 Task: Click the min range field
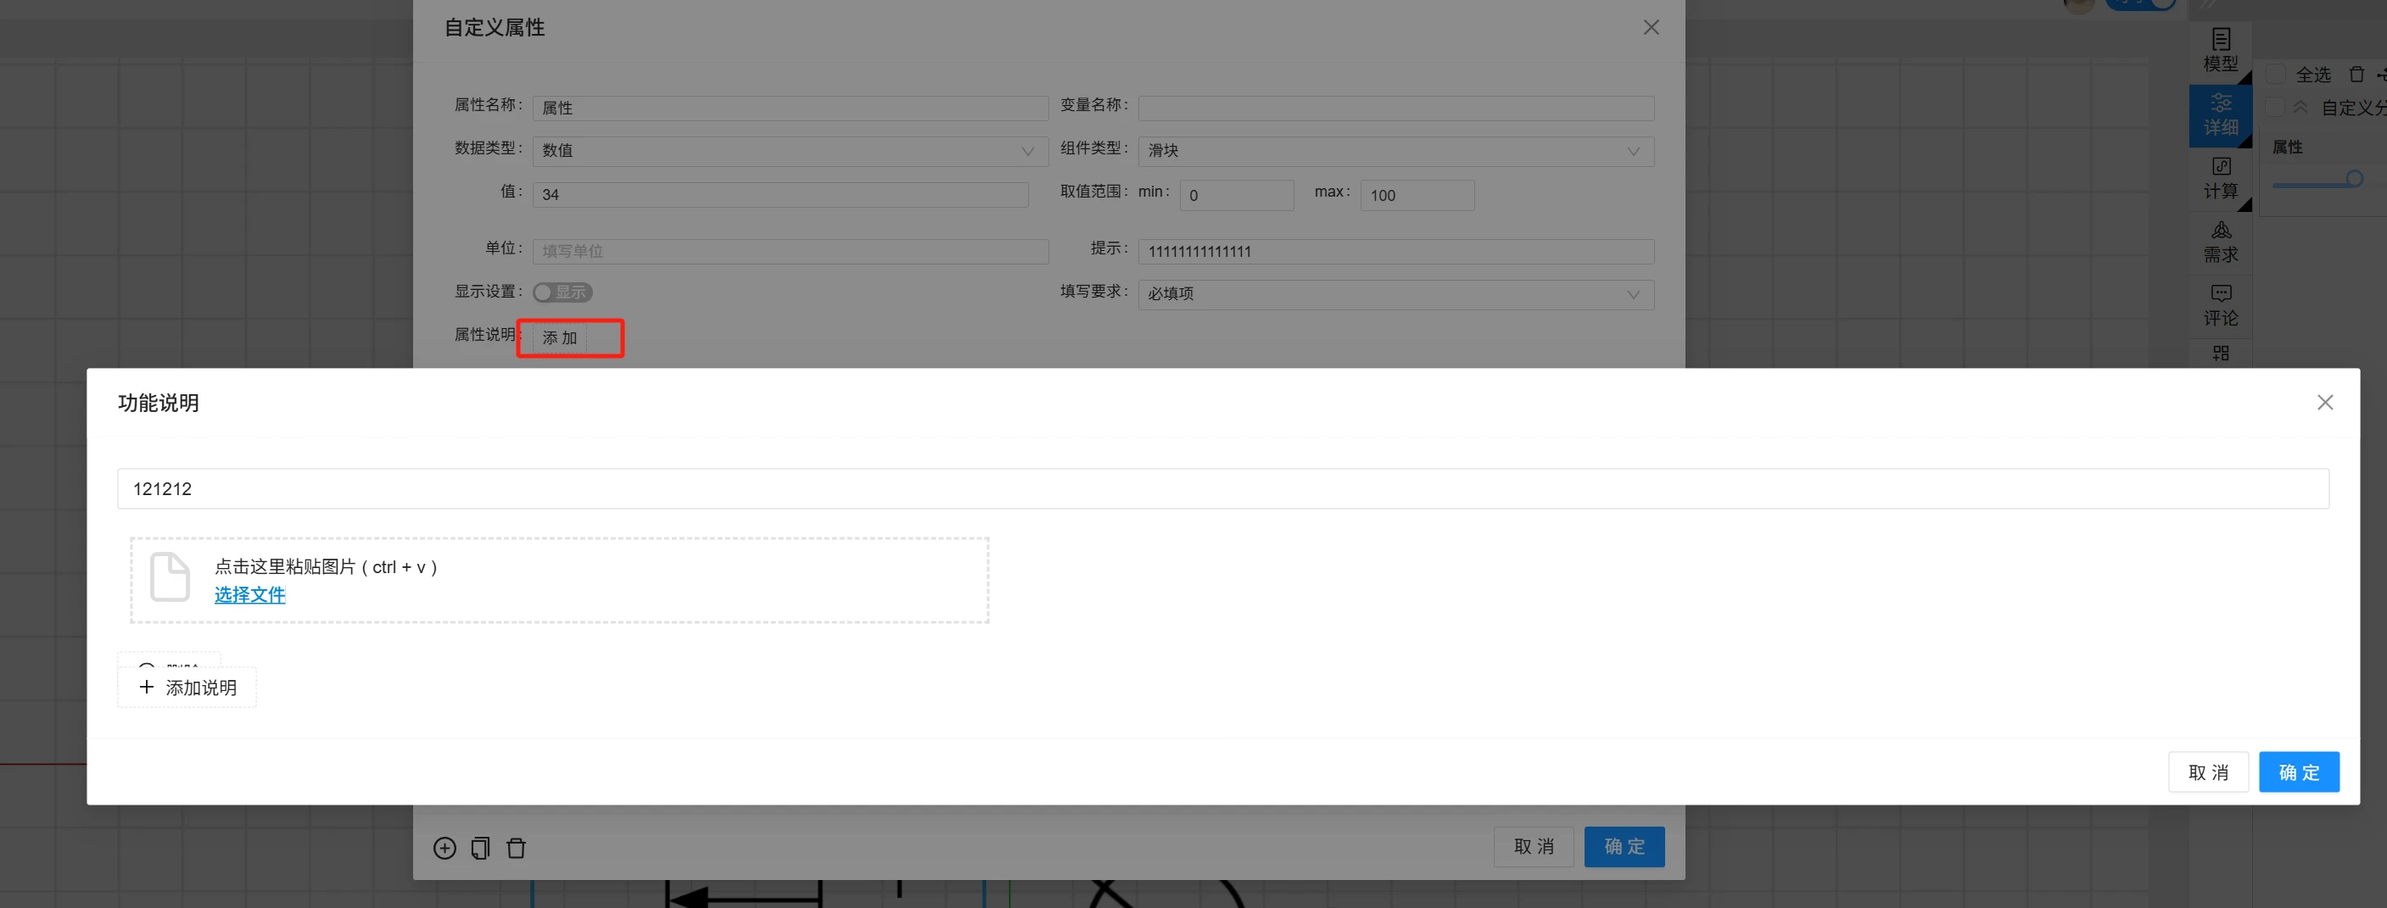pos(1236,196)
